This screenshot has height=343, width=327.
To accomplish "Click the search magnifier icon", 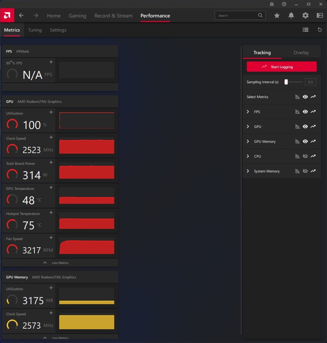I will 260,15.
